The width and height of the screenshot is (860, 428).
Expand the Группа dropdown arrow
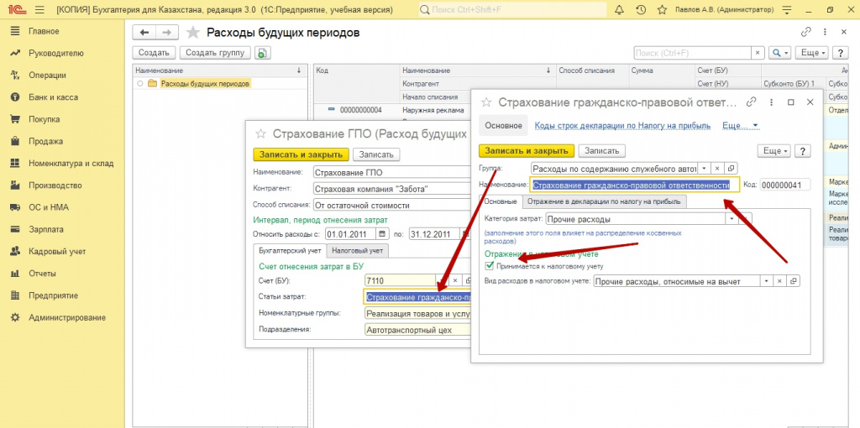[x=705, y=169]
